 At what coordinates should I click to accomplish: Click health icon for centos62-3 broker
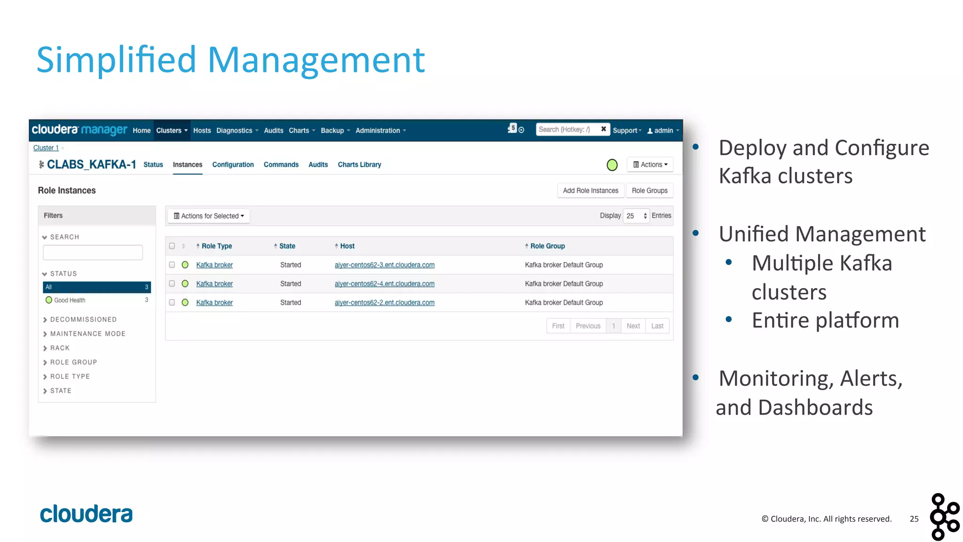[x=185, y=265]
